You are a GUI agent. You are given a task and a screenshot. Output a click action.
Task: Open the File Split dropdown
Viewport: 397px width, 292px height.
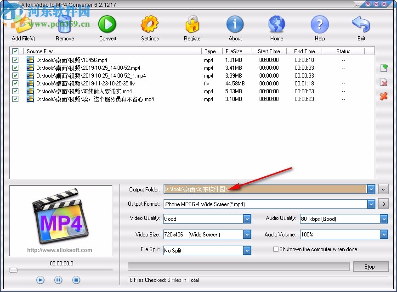tap(248, 250)
